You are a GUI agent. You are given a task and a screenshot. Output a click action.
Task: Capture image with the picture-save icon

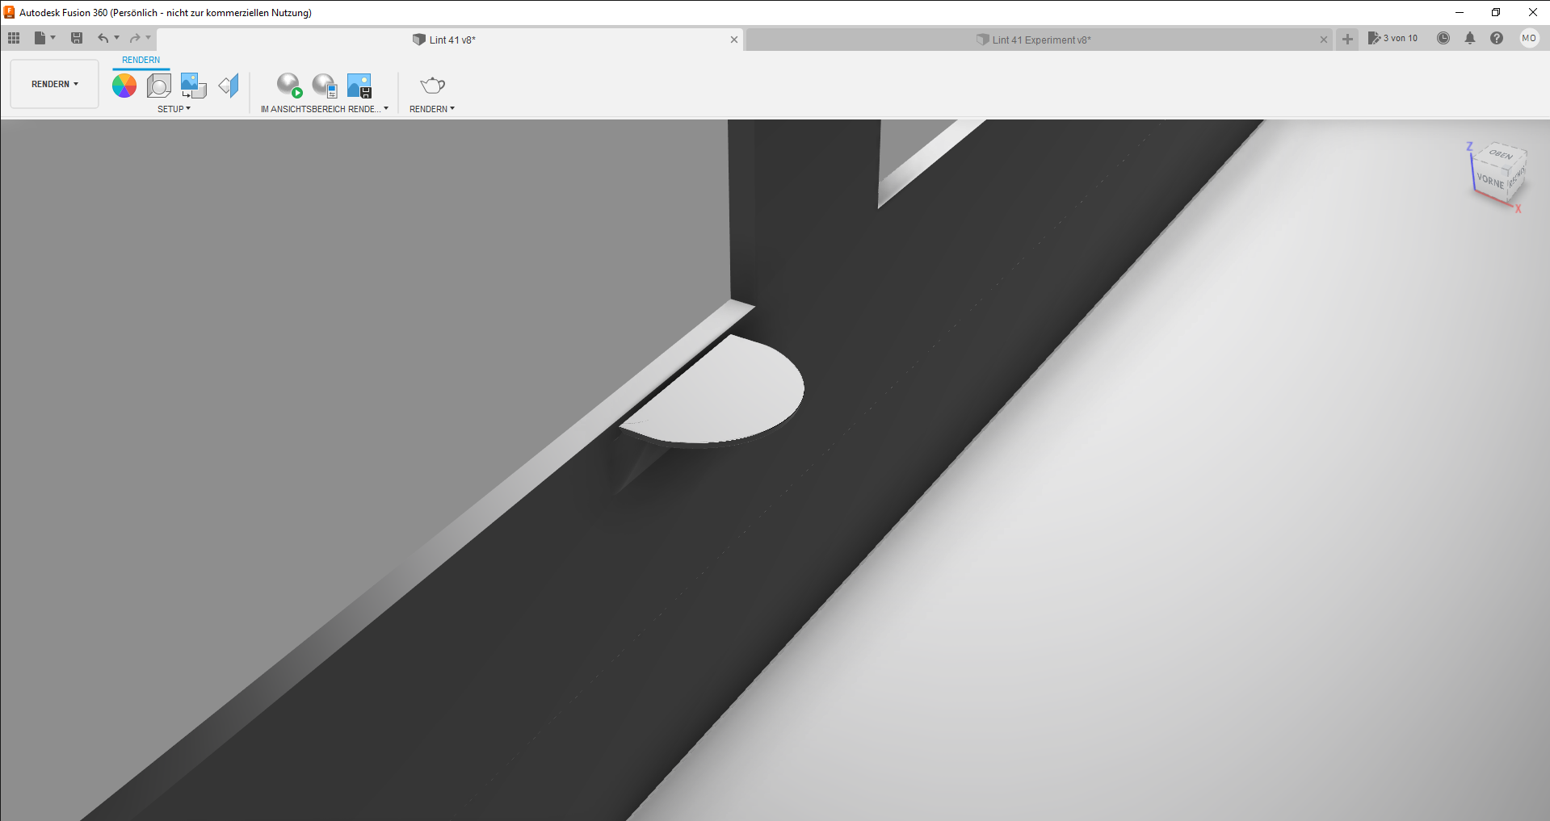pyautogui.click(x=359, y=86)
